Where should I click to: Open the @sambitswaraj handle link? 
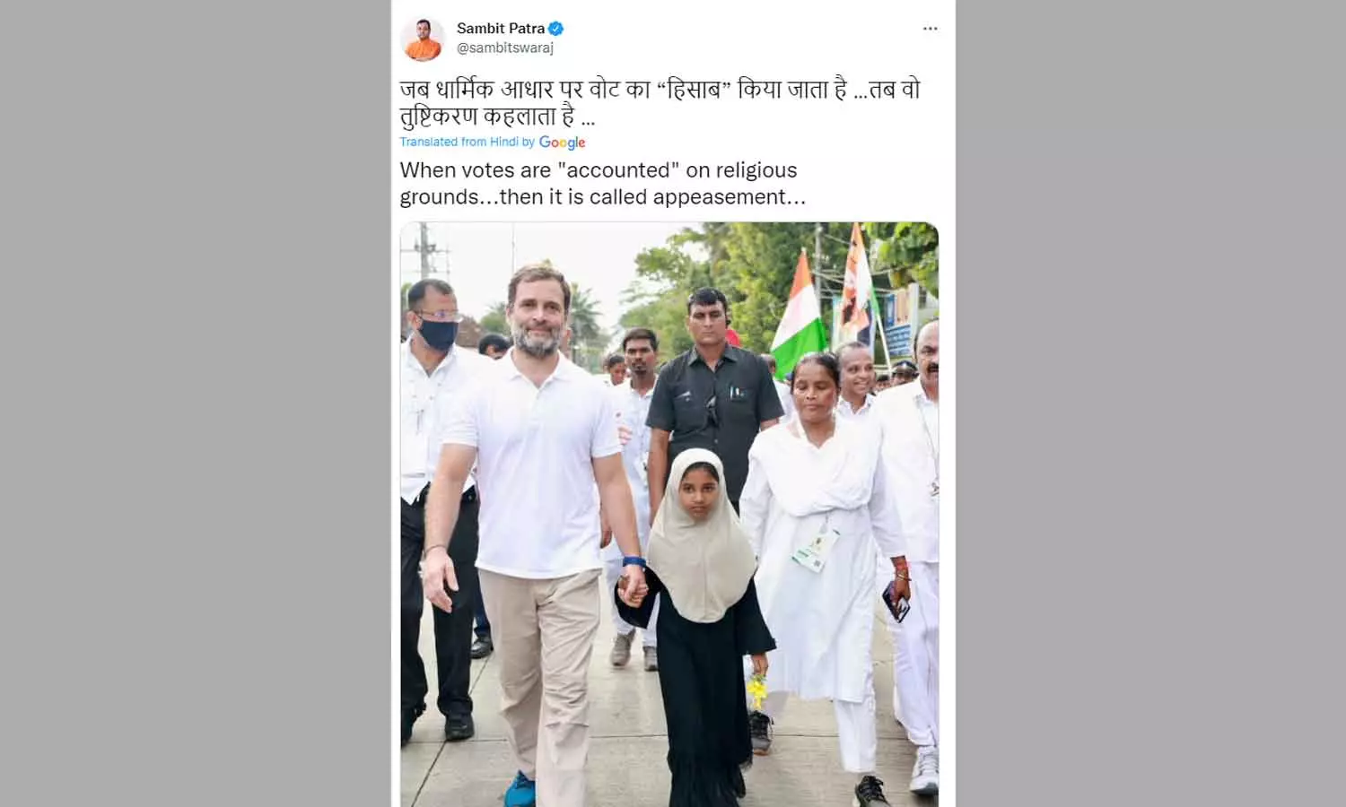(x=505, y=48)
